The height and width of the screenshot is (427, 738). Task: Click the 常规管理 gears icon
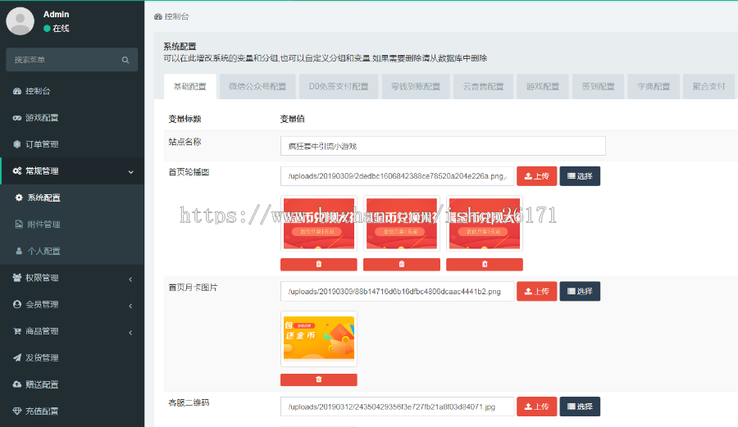pos(17,170)
